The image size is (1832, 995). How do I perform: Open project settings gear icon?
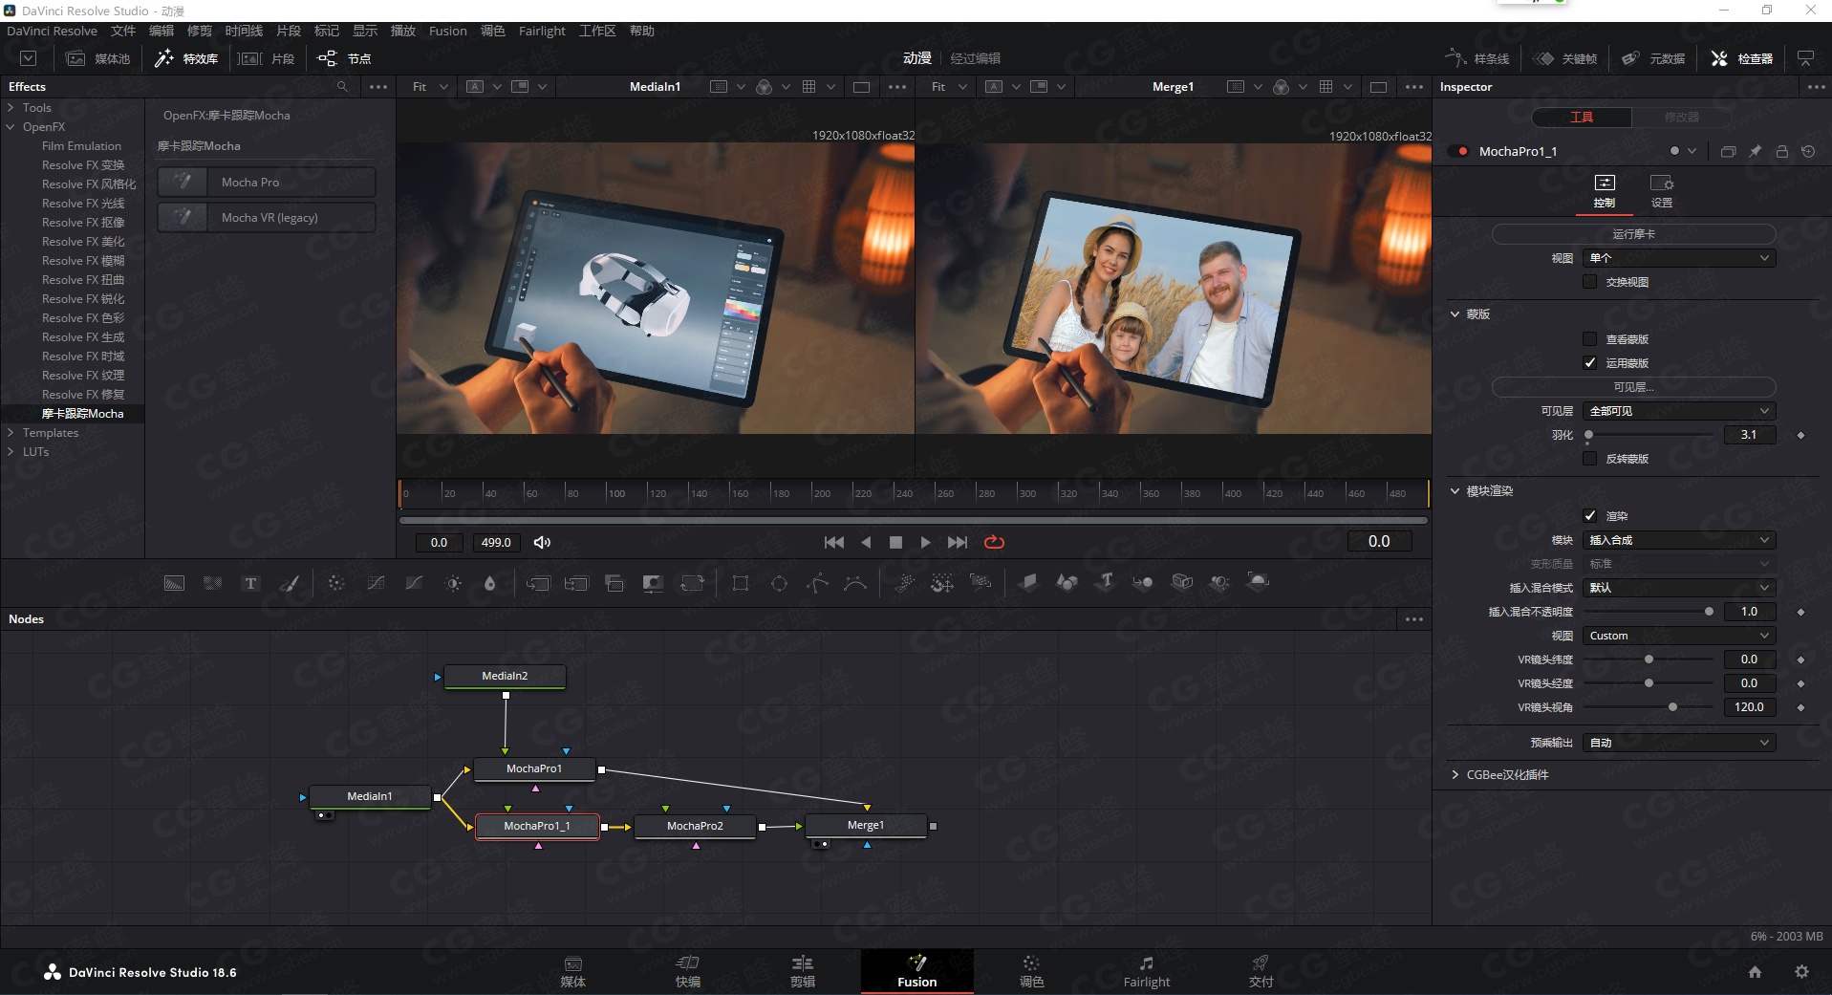click(1801, 971)
